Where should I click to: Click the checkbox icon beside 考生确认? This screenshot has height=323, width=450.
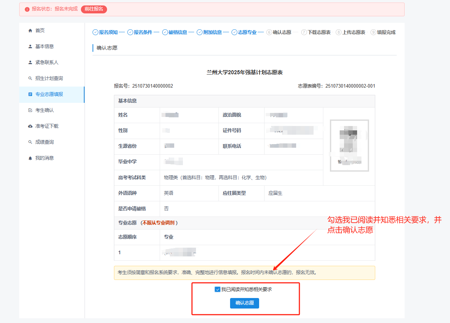[30, 110]
